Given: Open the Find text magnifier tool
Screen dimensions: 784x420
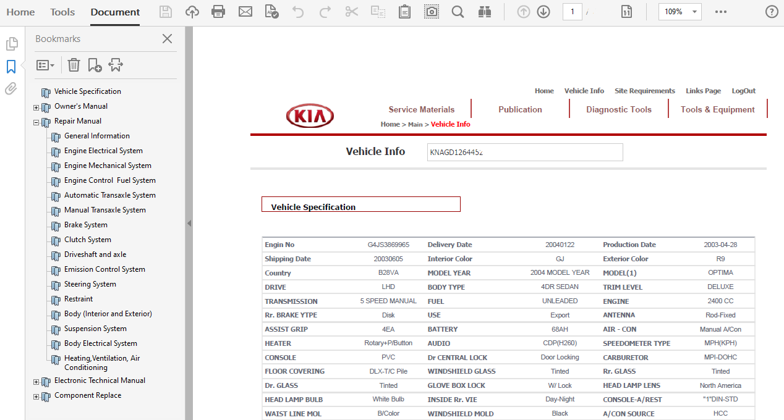Looking at the screenshot, I should pos(458,12).
